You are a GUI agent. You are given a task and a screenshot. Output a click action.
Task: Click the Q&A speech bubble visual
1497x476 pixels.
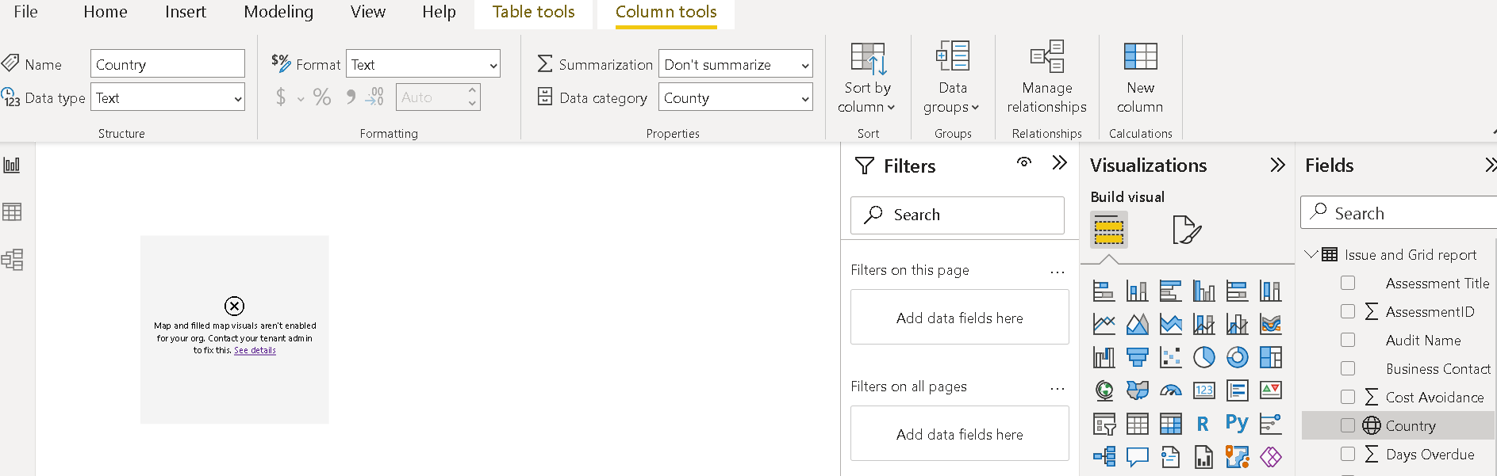[x=1137, y=457]
